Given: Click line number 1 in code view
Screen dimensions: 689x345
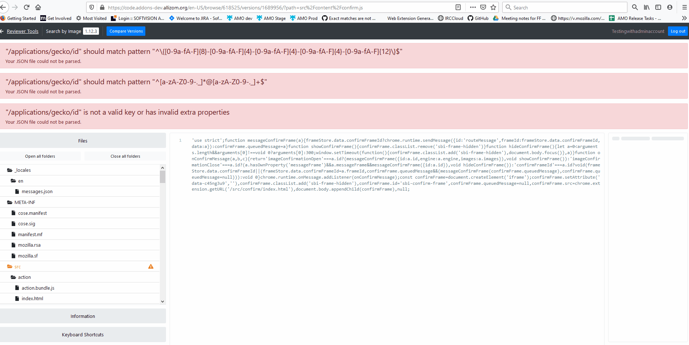Looking at the screenshot, I should (x=180, y=140).
